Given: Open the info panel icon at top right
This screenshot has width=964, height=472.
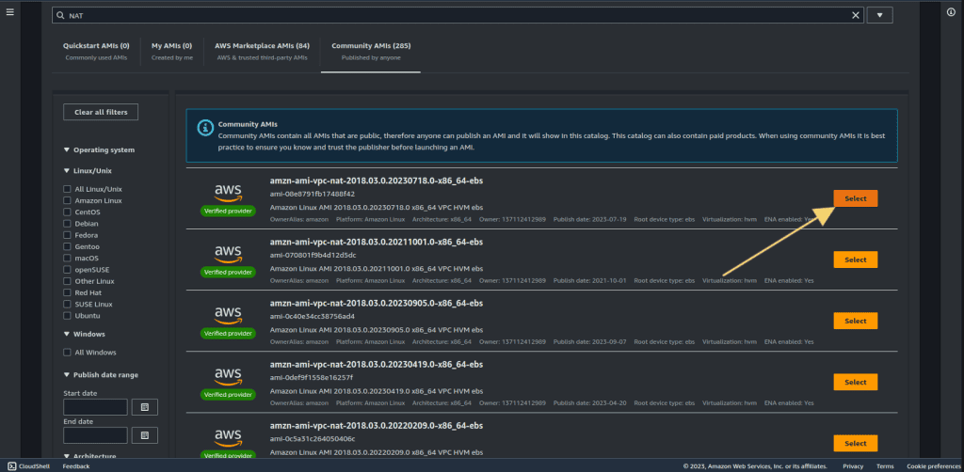Looking at the screenshot, I should (x=951, y=12).
